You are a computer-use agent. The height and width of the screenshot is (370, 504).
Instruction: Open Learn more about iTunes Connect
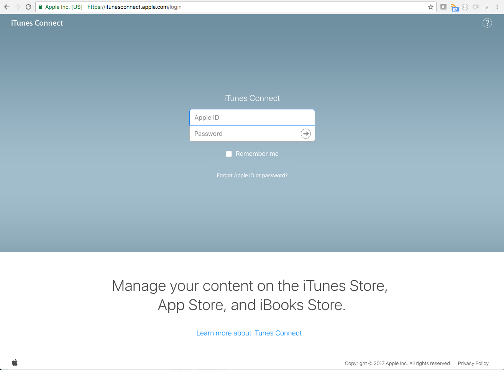[x=249, y=333]
